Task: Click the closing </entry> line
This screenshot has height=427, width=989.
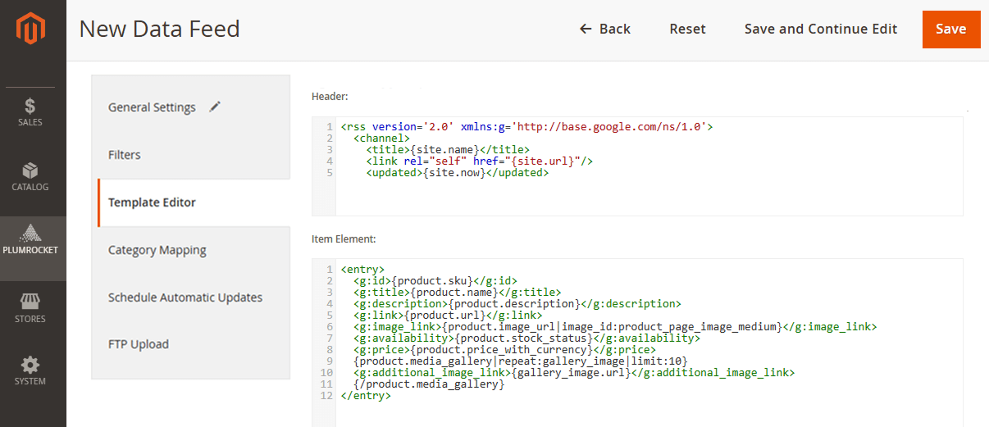Action: 366,395
